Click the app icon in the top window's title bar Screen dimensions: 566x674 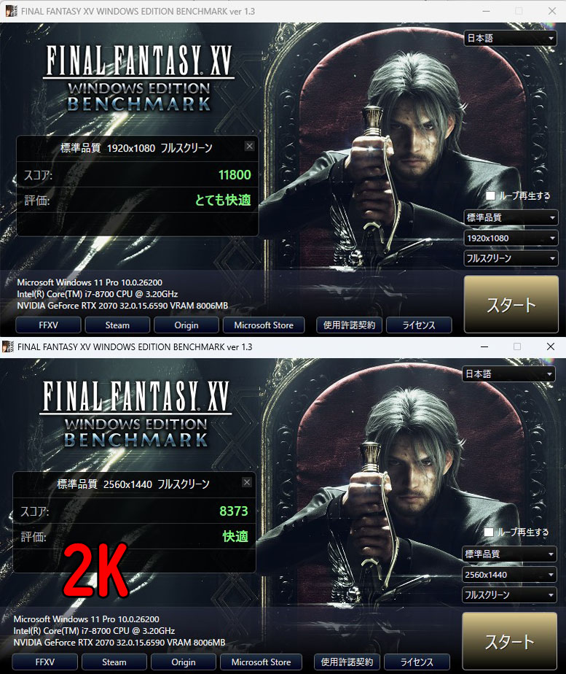tap(12, 11)
